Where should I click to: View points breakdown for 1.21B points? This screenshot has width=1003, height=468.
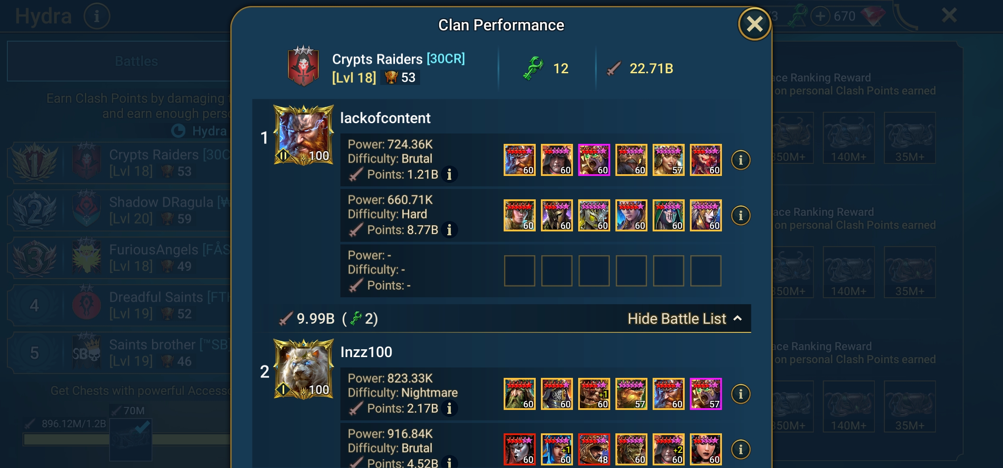[x=450, y=174]
